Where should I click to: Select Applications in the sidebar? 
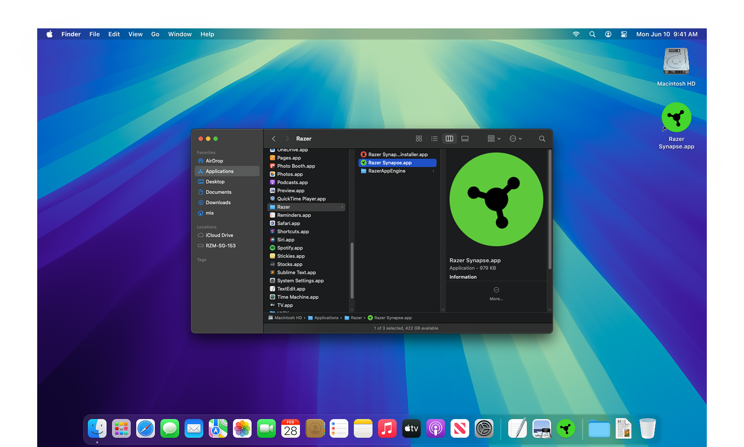[227, 171]
